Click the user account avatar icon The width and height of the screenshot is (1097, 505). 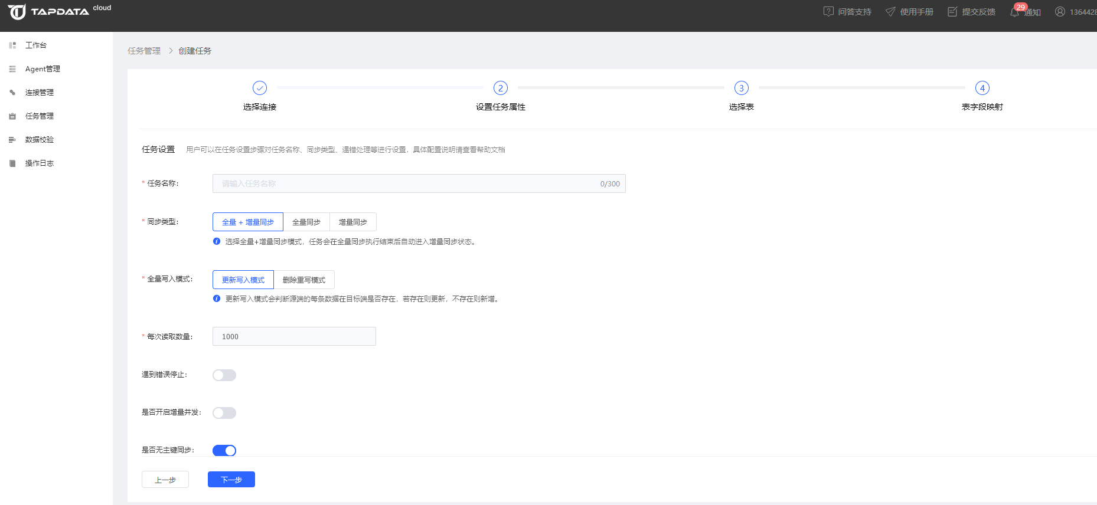tap(1060, 12)
